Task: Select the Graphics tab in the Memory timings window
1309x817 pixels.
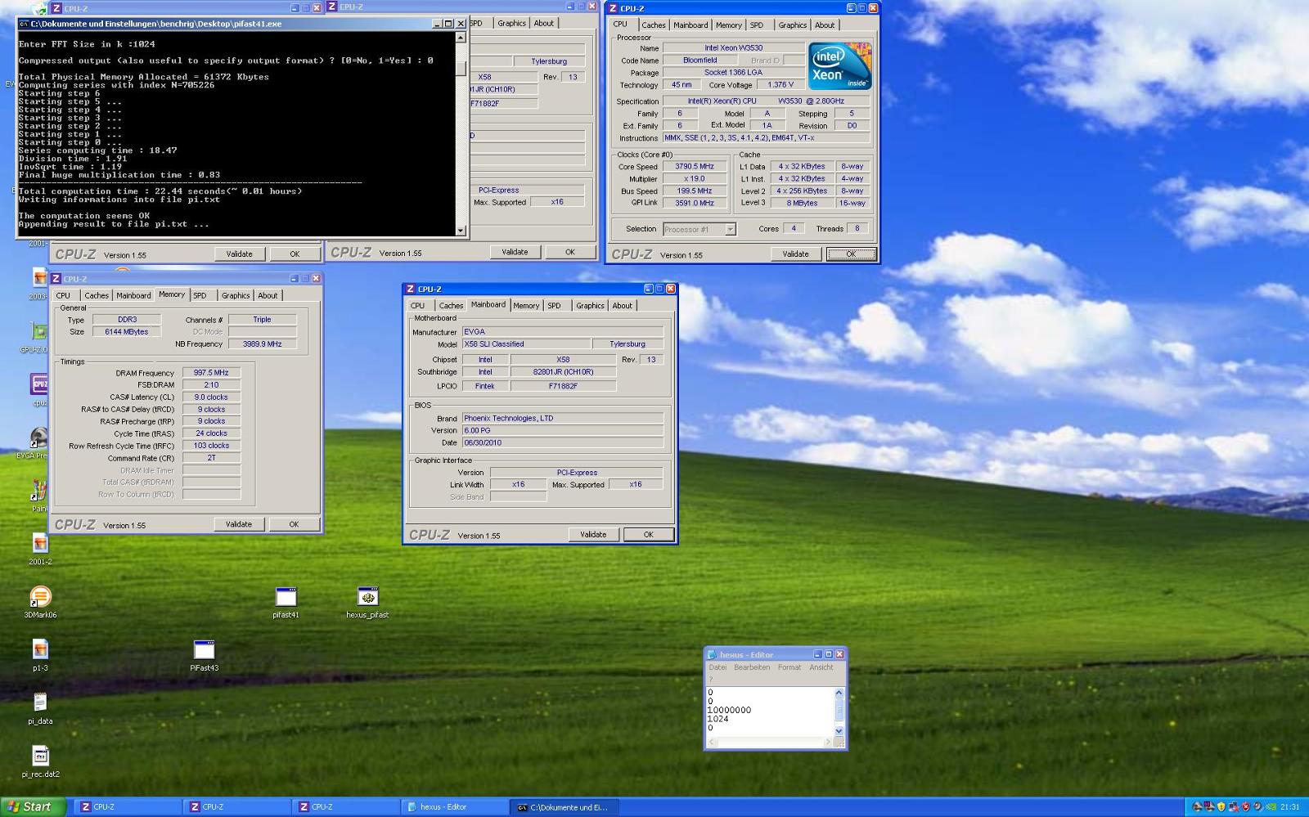Action: pyautogui.click(x=235, y=295)
